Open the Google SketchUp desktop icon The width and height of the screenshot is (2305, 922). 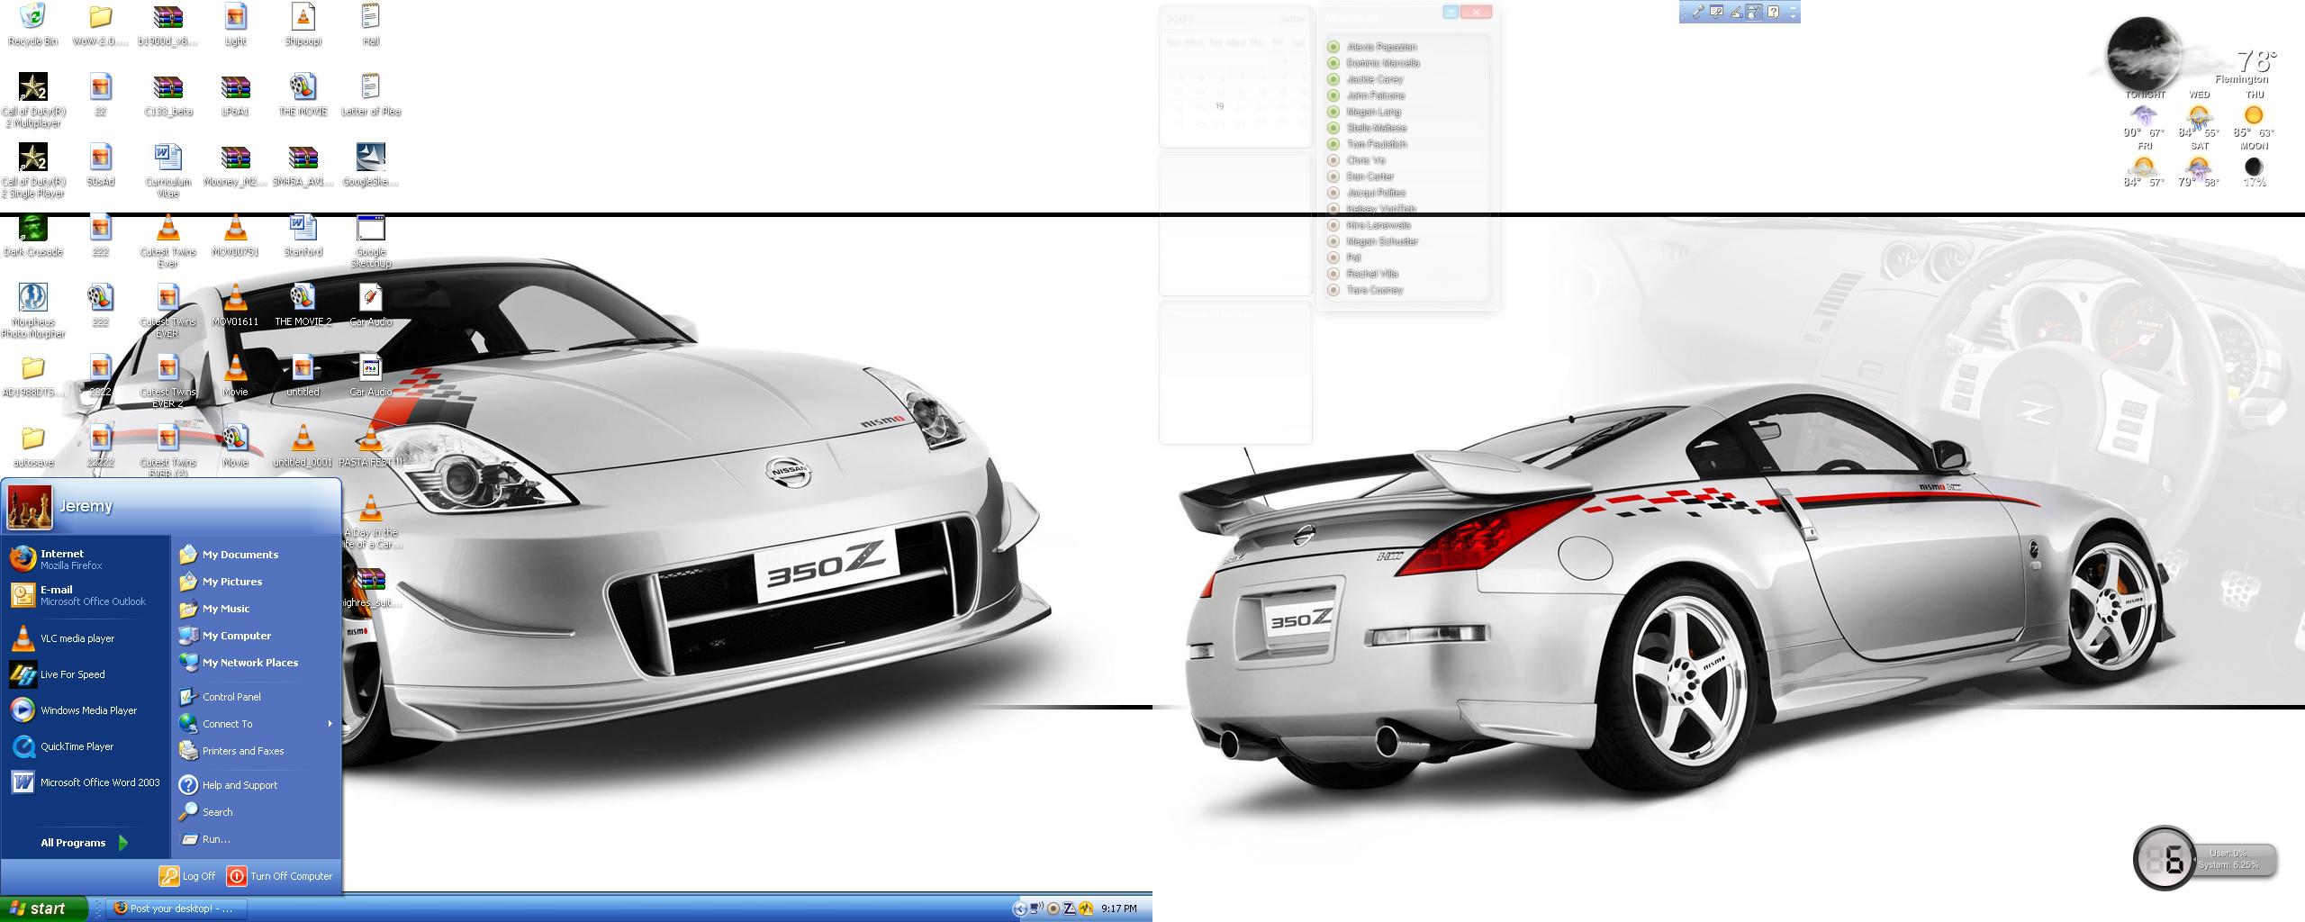pos(371,240)
